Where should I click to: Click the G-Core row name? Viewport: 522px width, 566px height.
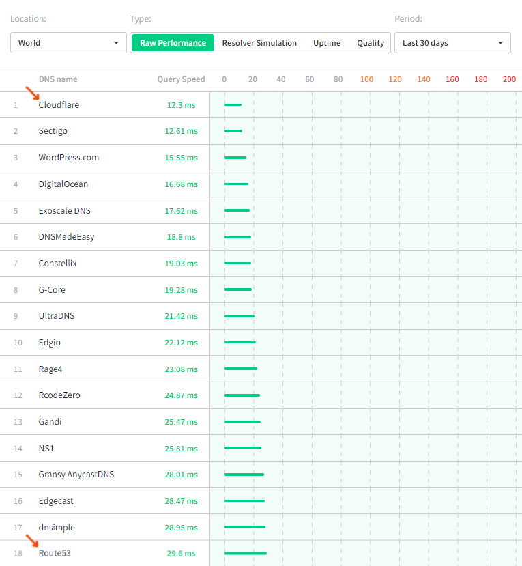click(52, 290)
